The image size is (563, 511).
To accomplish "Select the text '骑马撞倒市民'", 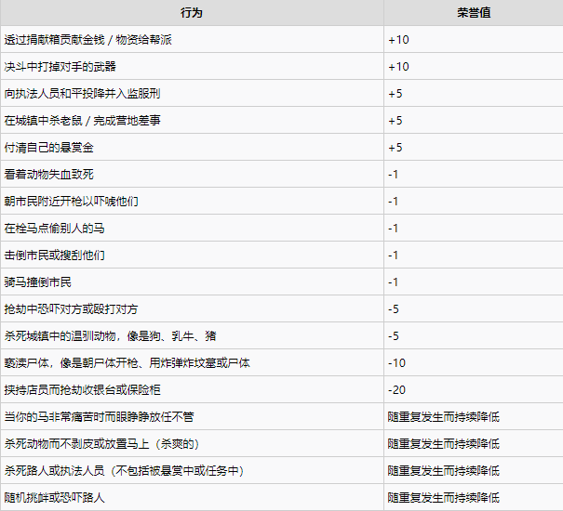I will (x=38, y=282).
